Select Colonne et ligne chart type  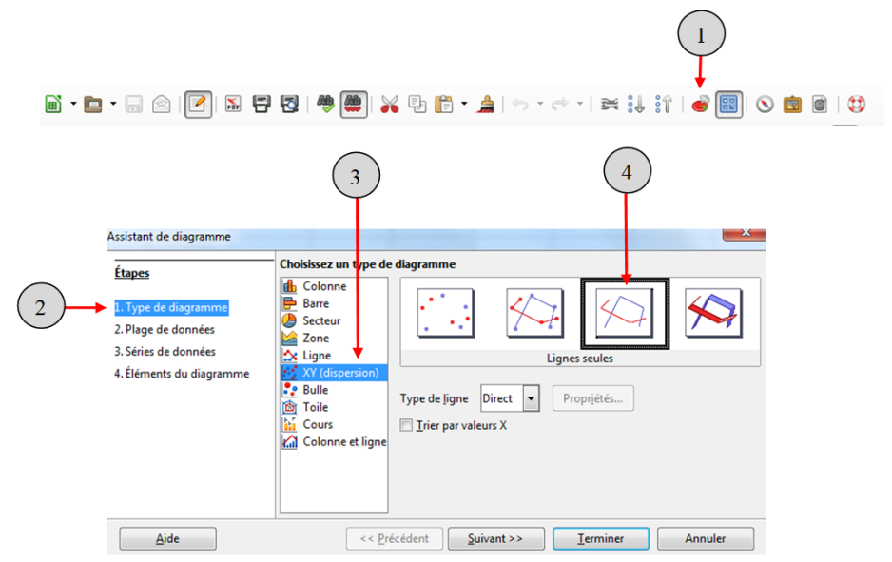334,441
